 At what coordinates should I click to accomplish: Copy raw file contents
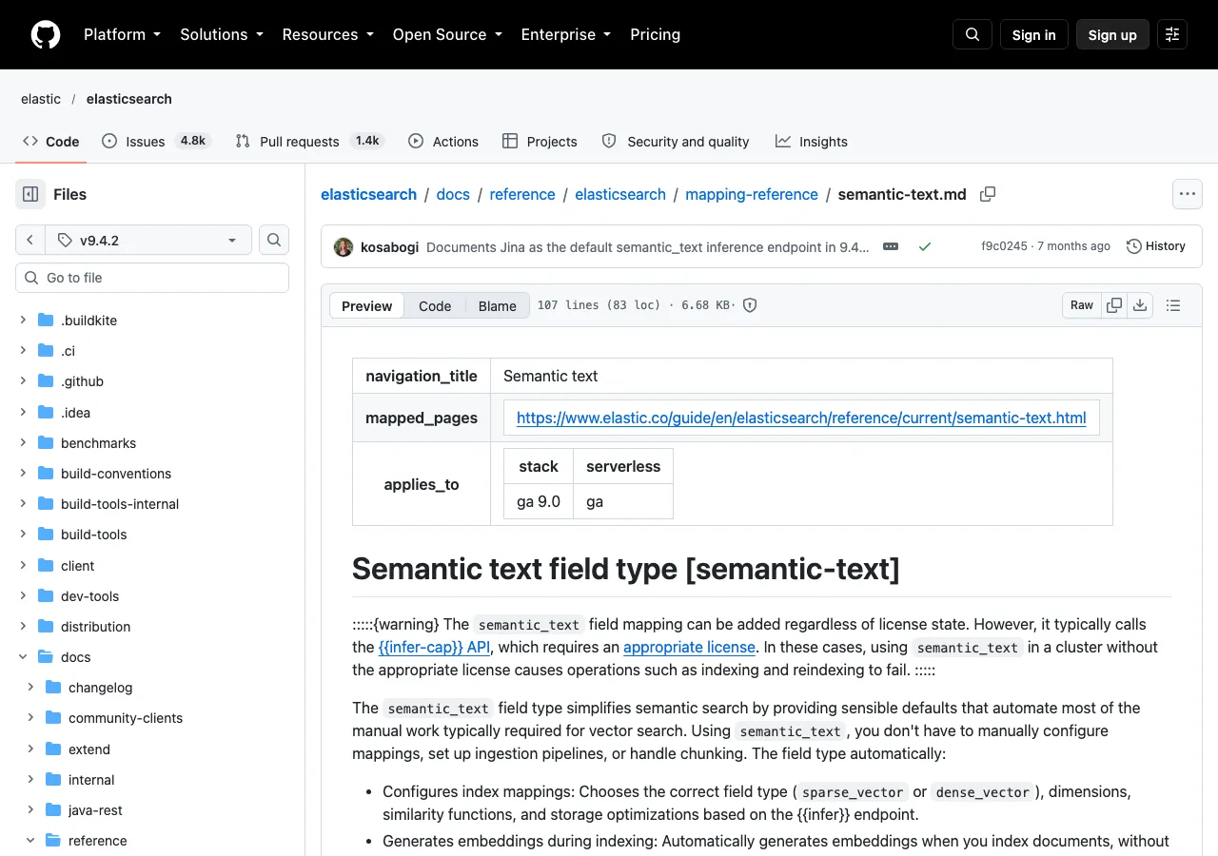1114,305
